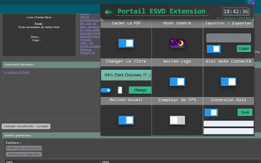Click the first Connexion Auto input field
This screenshot has height=163, width=261.
[x=229, y=123]
